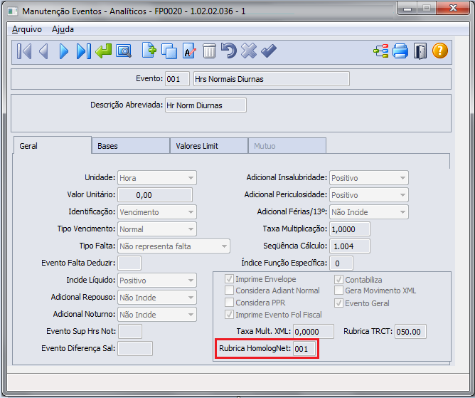Jump to the last record
The height and width of the screenshot is (398, 475).
click(x=84, y=51)
